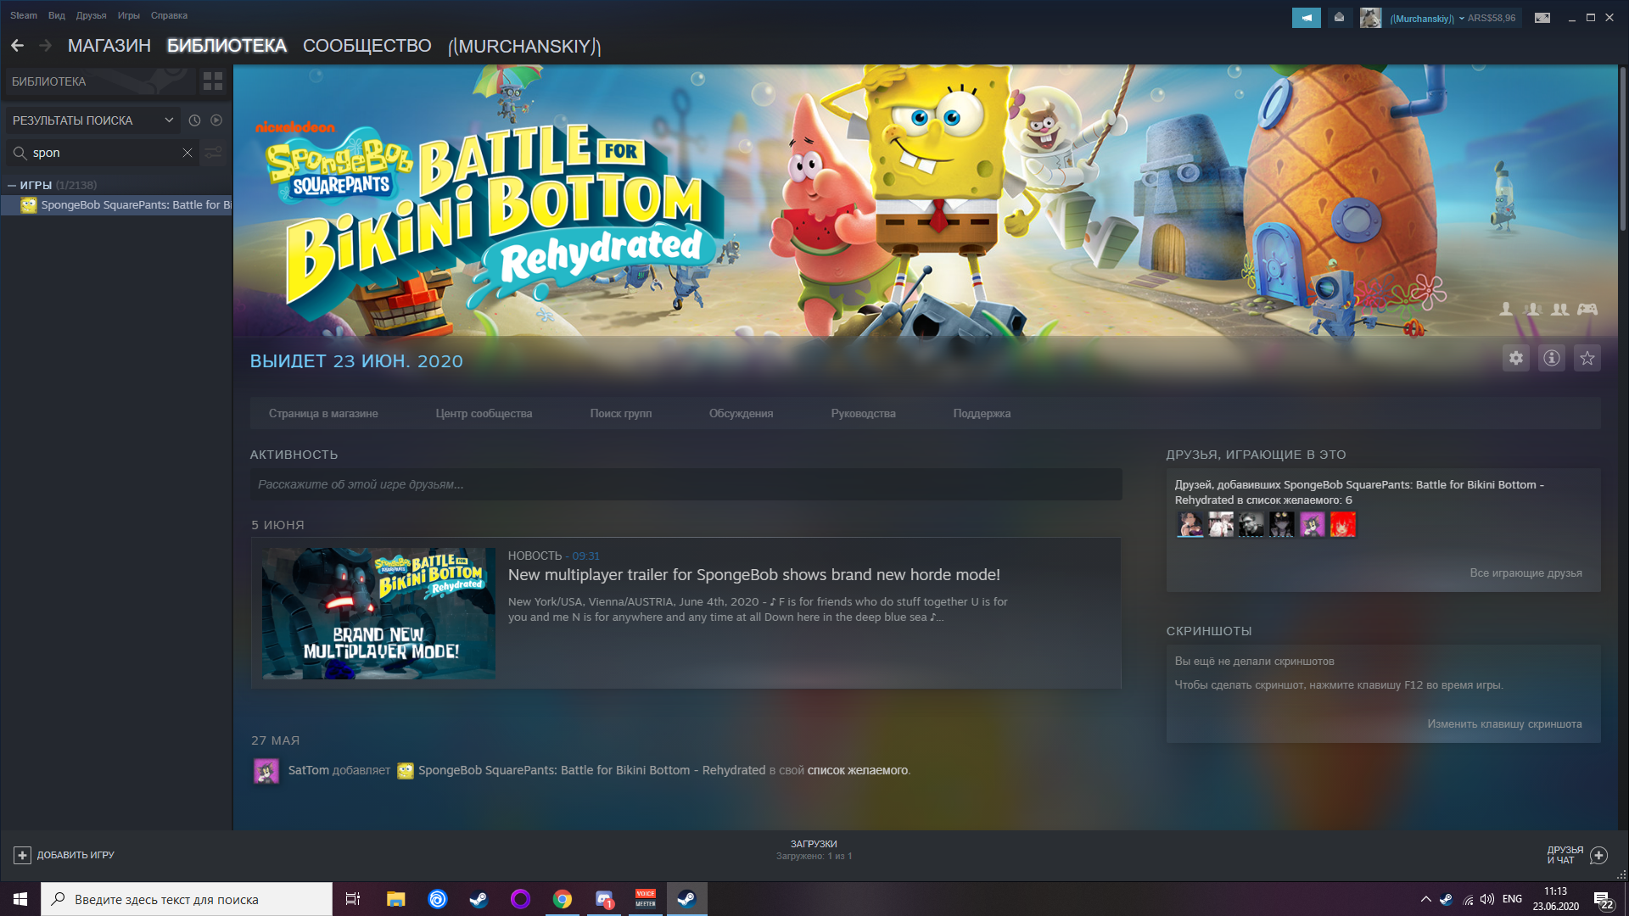
Task: Open the news article about horde mode
Action: (753, 575)
